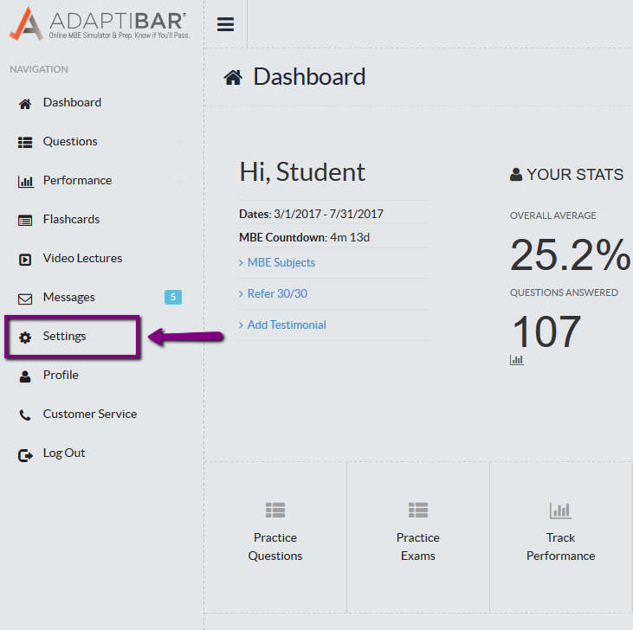The width and height of the screenshot is (633, 630).
Task: Click the Settings gear icon
Action: tap(25, 337)
